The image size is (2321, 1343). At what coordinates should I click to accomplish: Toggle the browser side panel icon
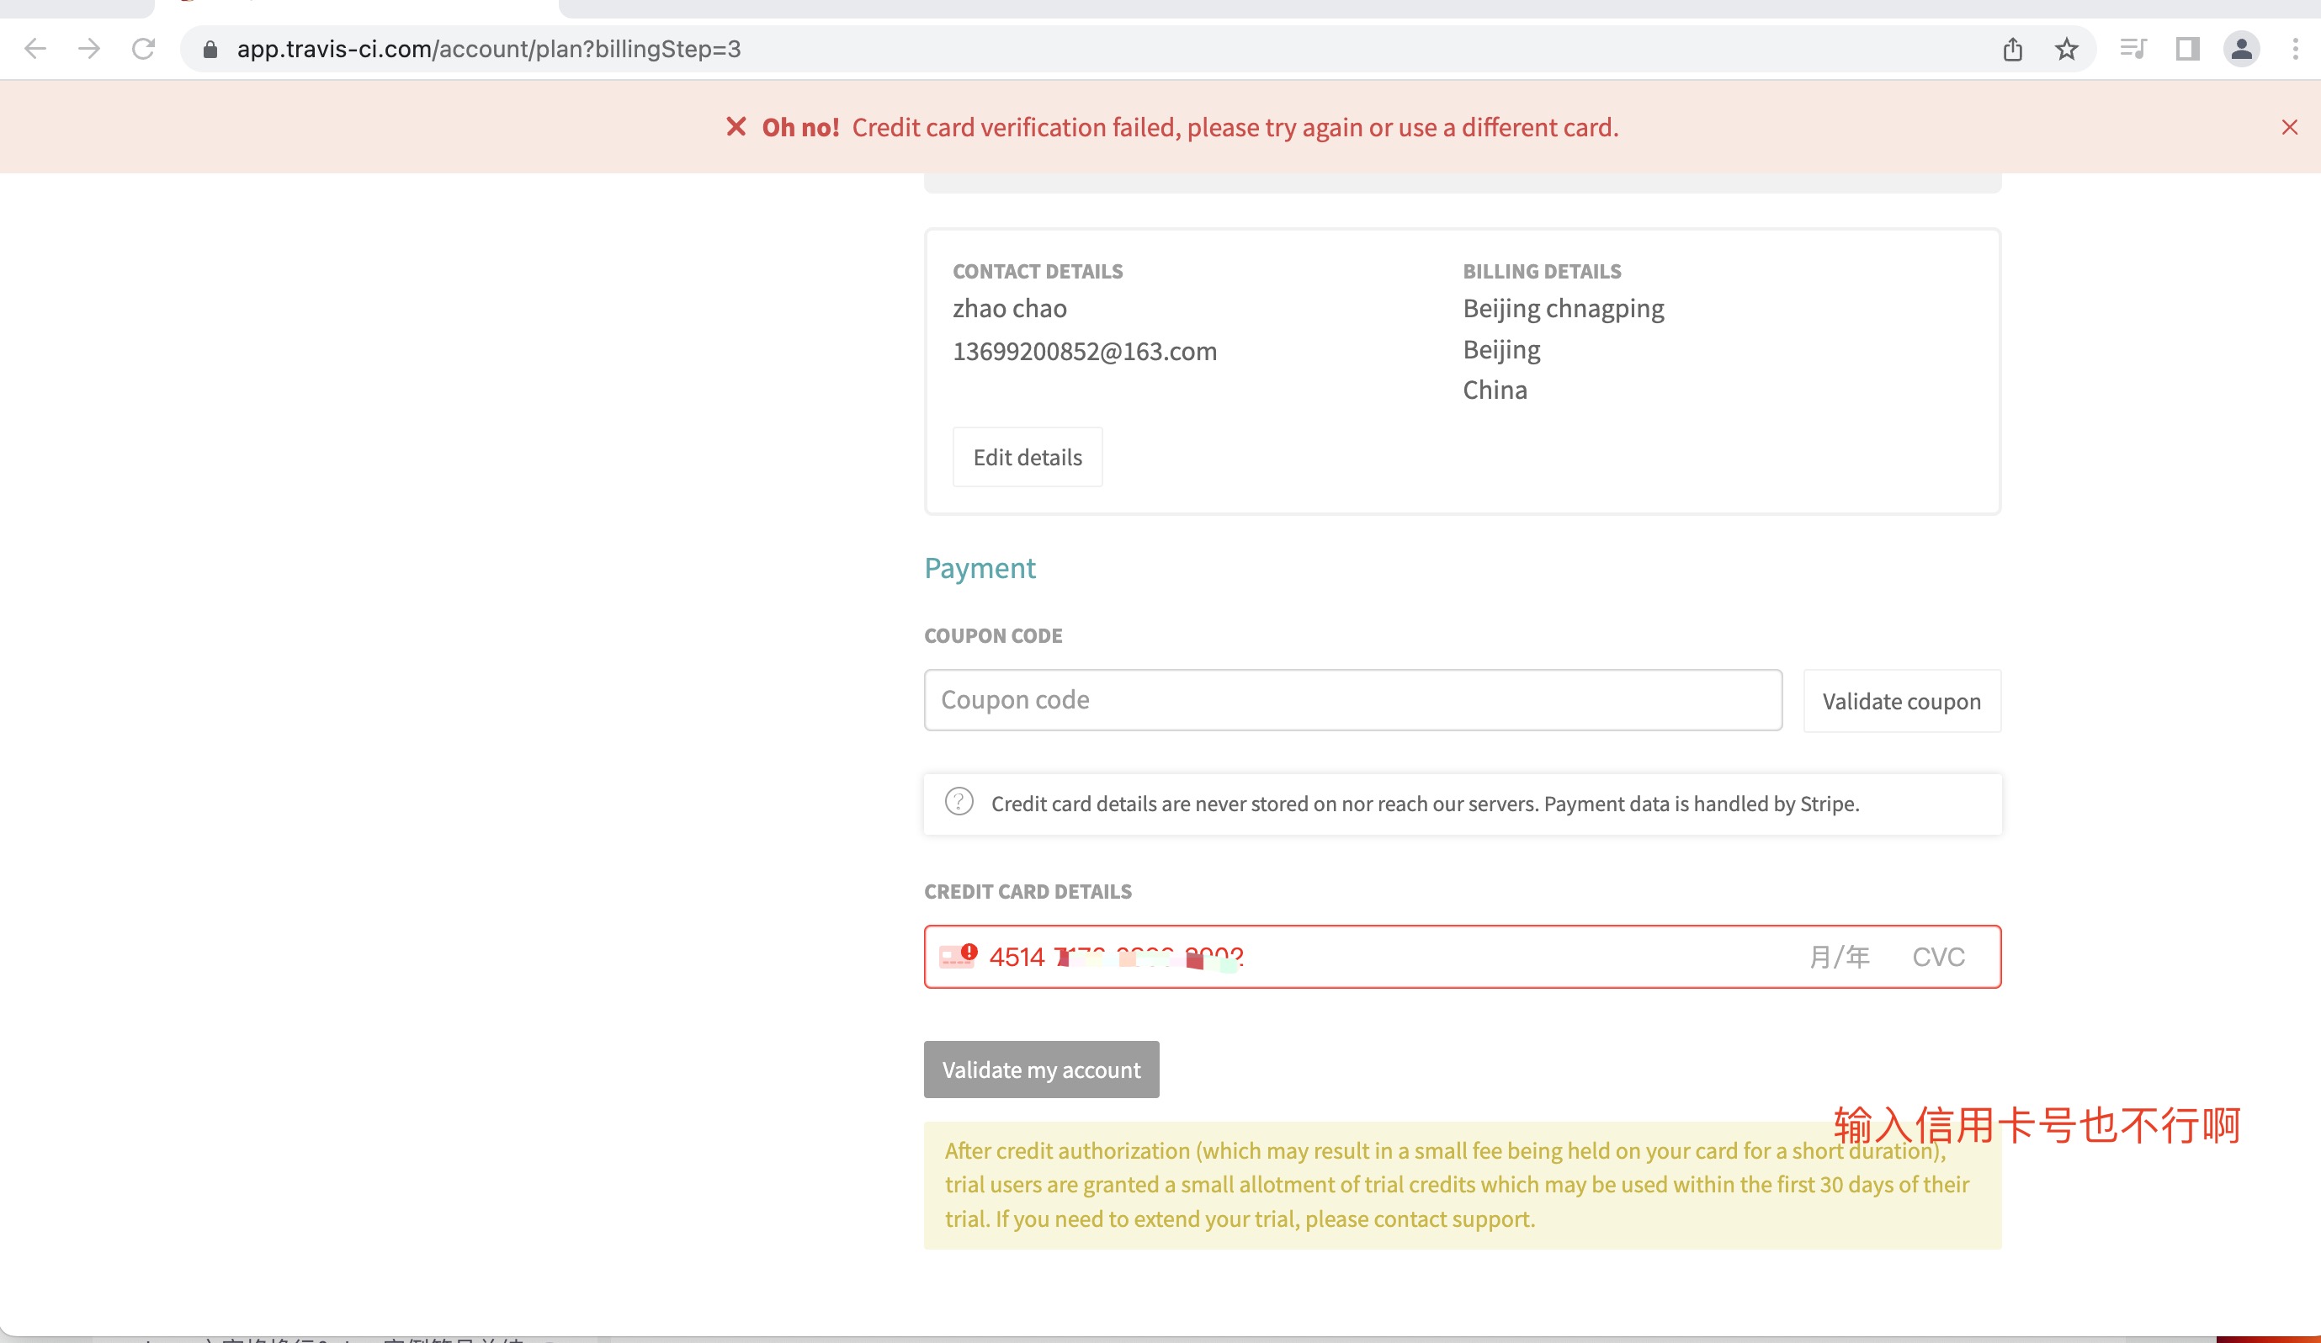point(2187,49)
